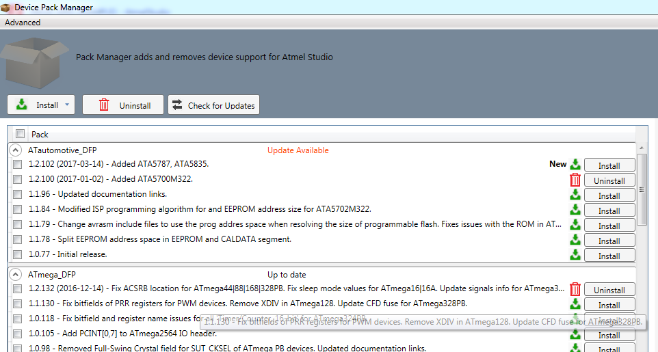
Task: Collapse the ATautomotive_DFP pack group
Action: [x=16, y=150]
